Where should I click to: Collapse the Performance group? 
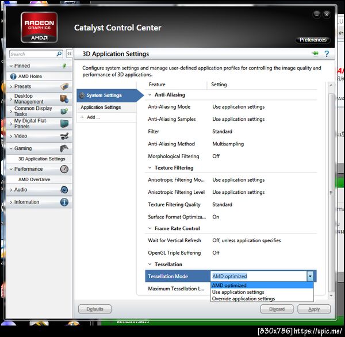tap(11, 169)
